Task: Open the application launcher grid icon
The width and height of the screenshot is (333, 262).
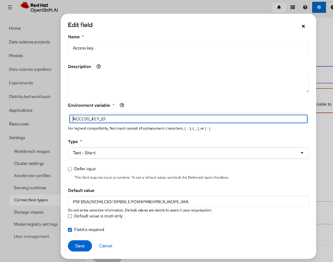Action: pyautogui.click(x=292, y=7)
